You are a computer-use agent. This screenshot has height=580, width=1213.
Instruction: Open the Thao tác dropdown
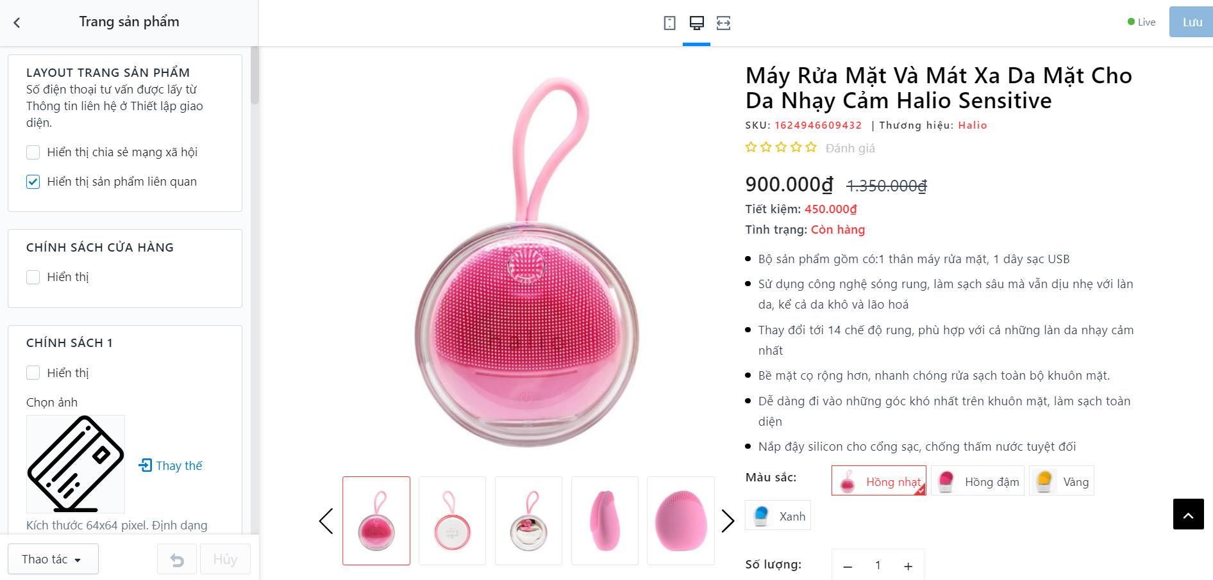coord(53,560)
